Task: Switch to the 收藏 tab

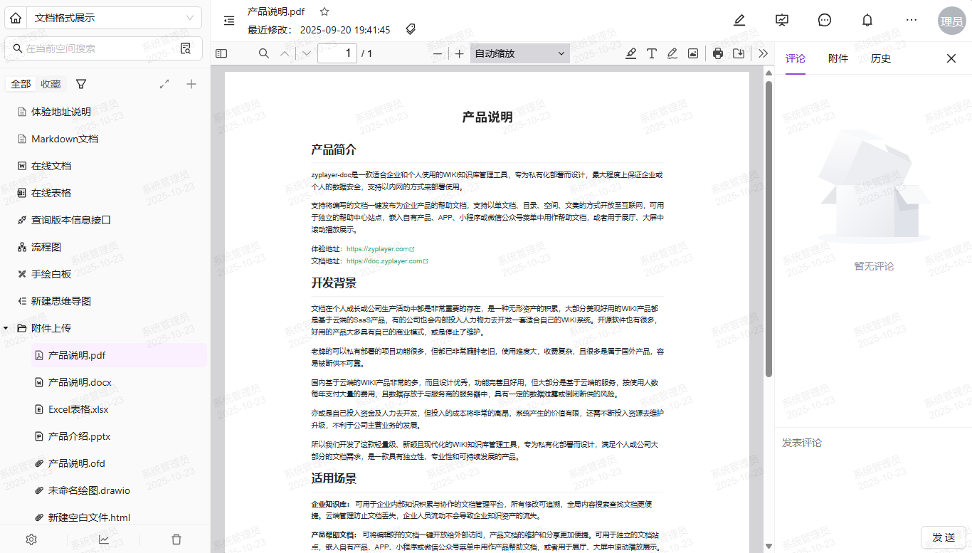Action: (x=51, y=84)
